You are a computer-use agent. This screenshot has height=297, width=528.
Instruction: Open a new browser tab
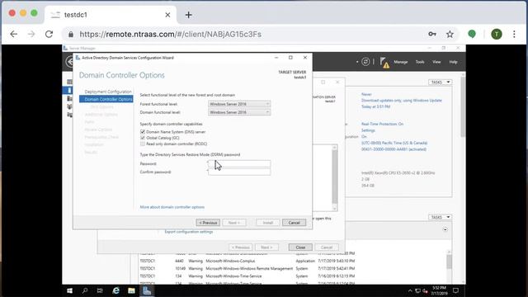point(189,15)
